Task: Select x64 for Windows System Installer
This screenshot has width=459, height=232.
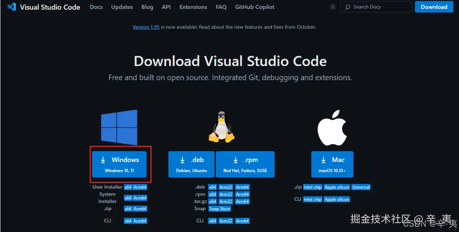Action: coord(128,198)
